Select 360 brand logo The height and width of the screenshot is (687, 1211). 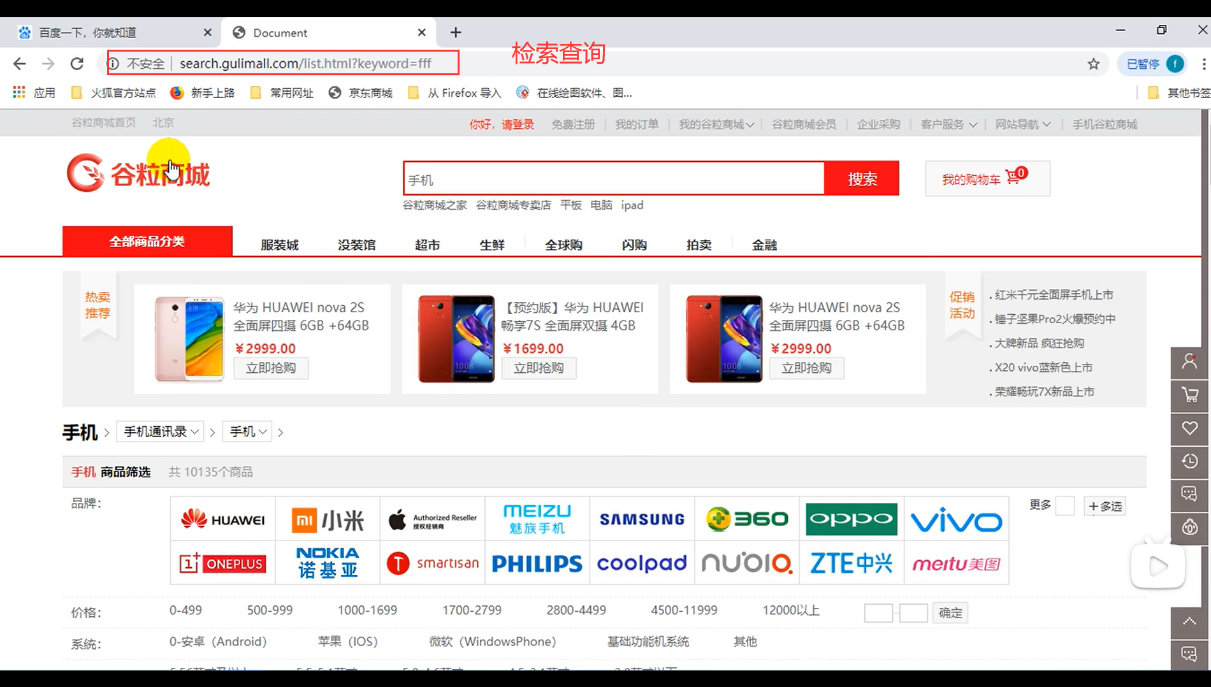click(746, 519)
